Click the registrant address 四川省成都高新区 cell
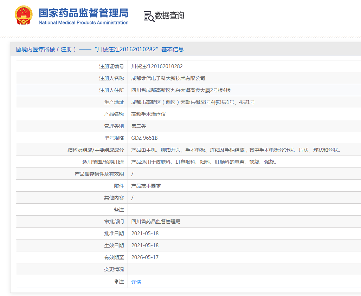This screenshot has height=296, width=361. point(181,90)
